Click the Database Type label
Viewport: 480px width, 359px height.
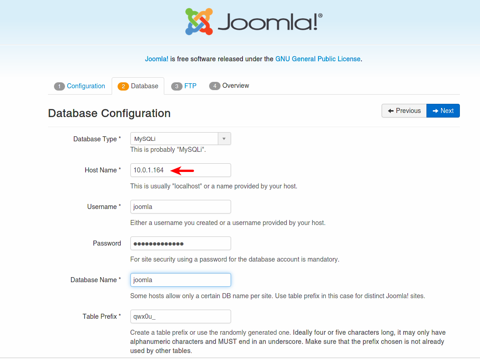97,139
